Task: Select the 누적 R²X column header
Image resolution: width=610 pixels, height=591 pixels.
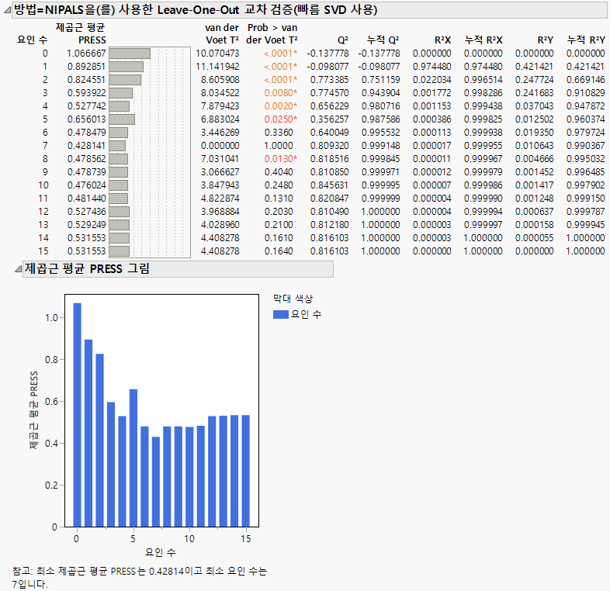Action: [x=483, y=40]
